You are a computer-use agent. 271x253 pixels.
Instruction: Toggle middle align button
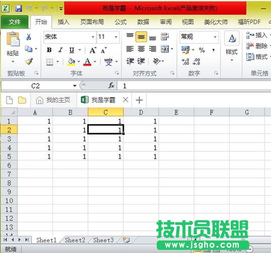pos(141,37)
